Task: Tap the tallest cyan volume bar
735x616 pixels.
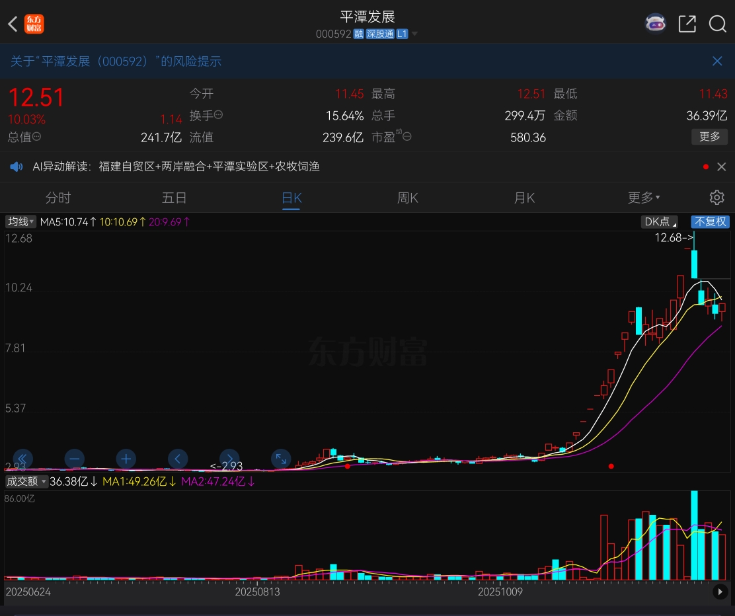Action: point(694,535)
